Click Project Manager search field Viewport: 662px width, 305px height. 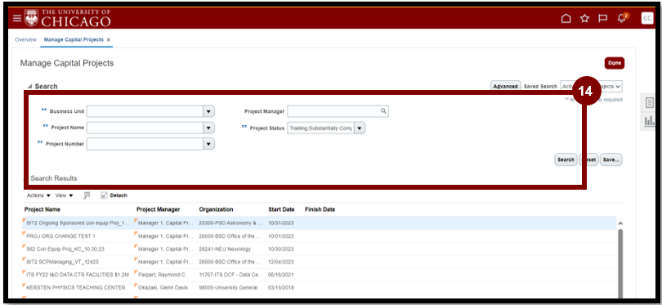333,111
